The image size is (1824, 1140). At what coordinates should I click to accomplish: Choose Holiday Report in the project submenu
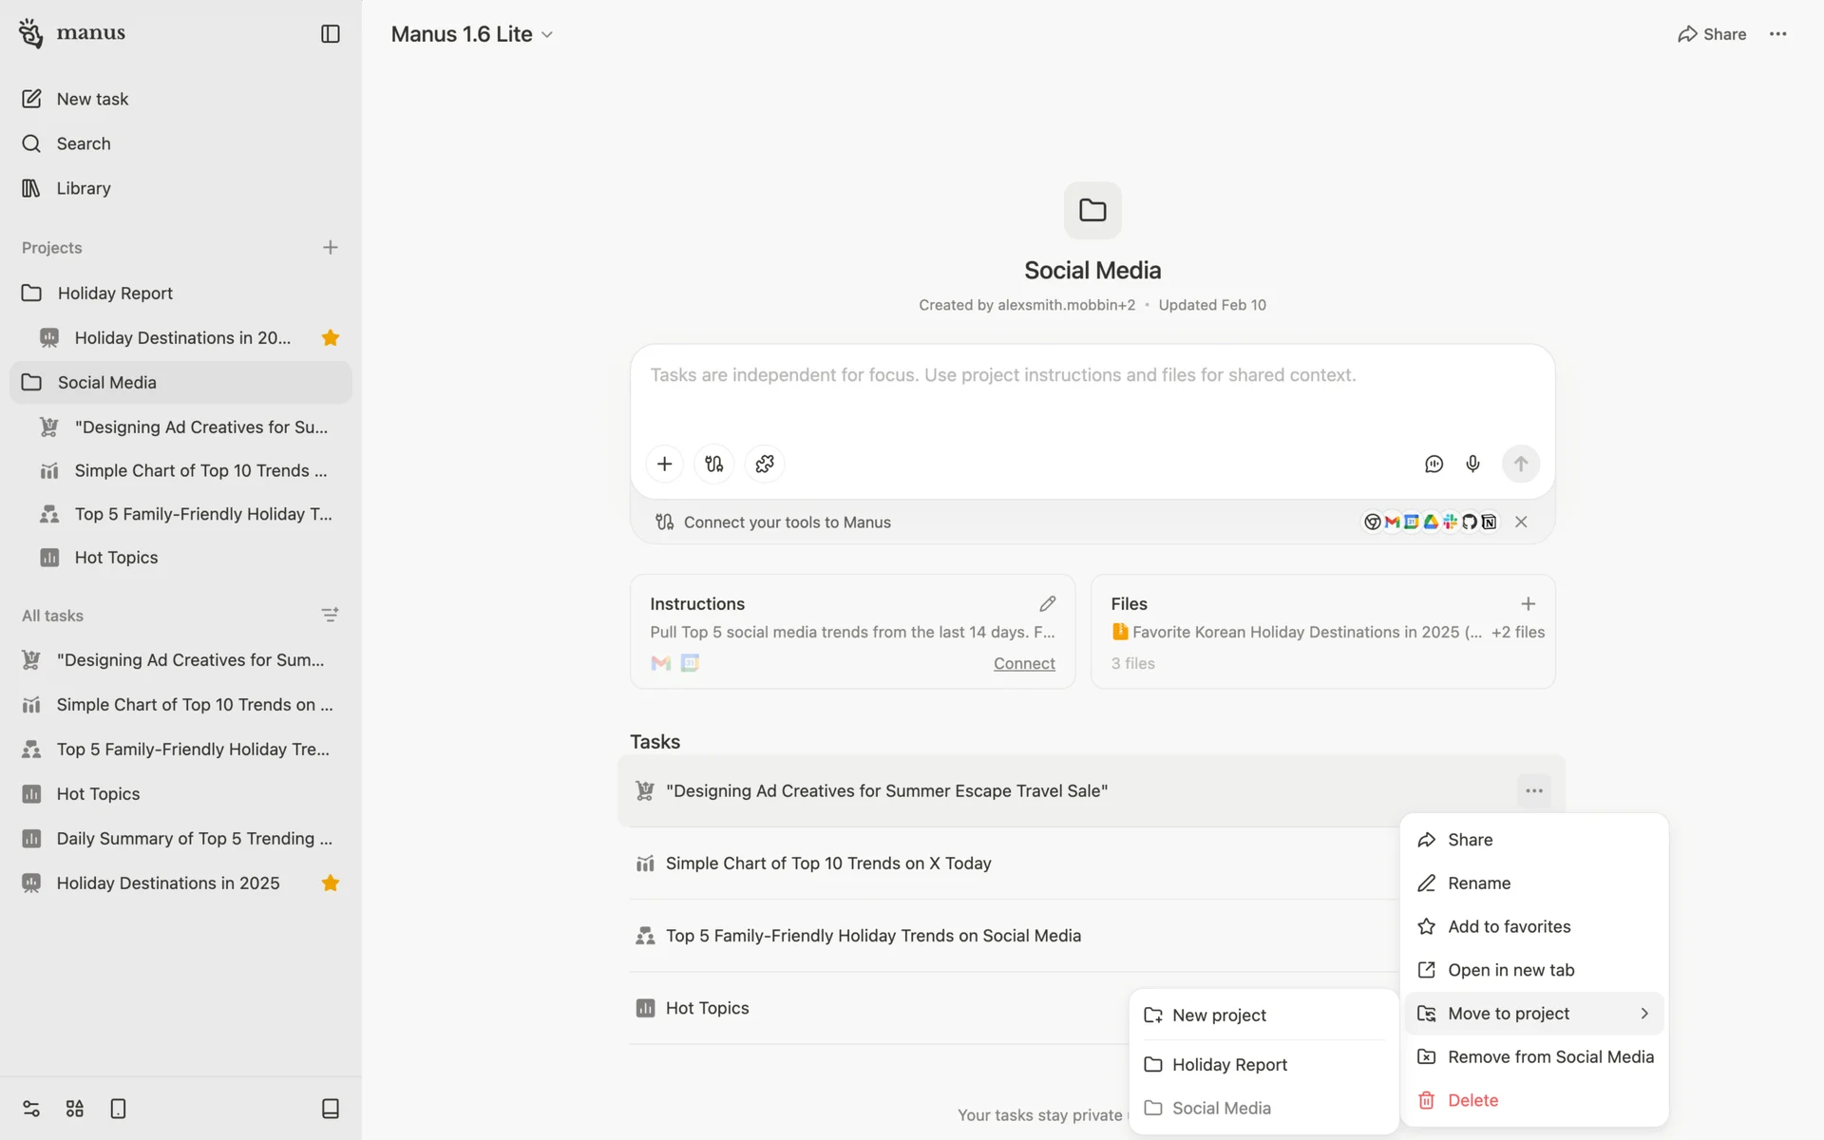click(x=1228, y=1065)
